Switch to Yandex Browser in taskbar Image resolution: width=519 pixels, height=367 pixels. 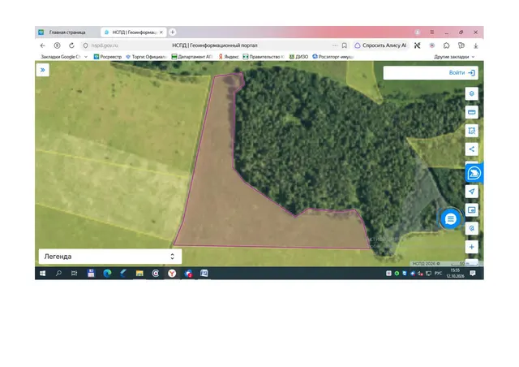pos(172,273)
